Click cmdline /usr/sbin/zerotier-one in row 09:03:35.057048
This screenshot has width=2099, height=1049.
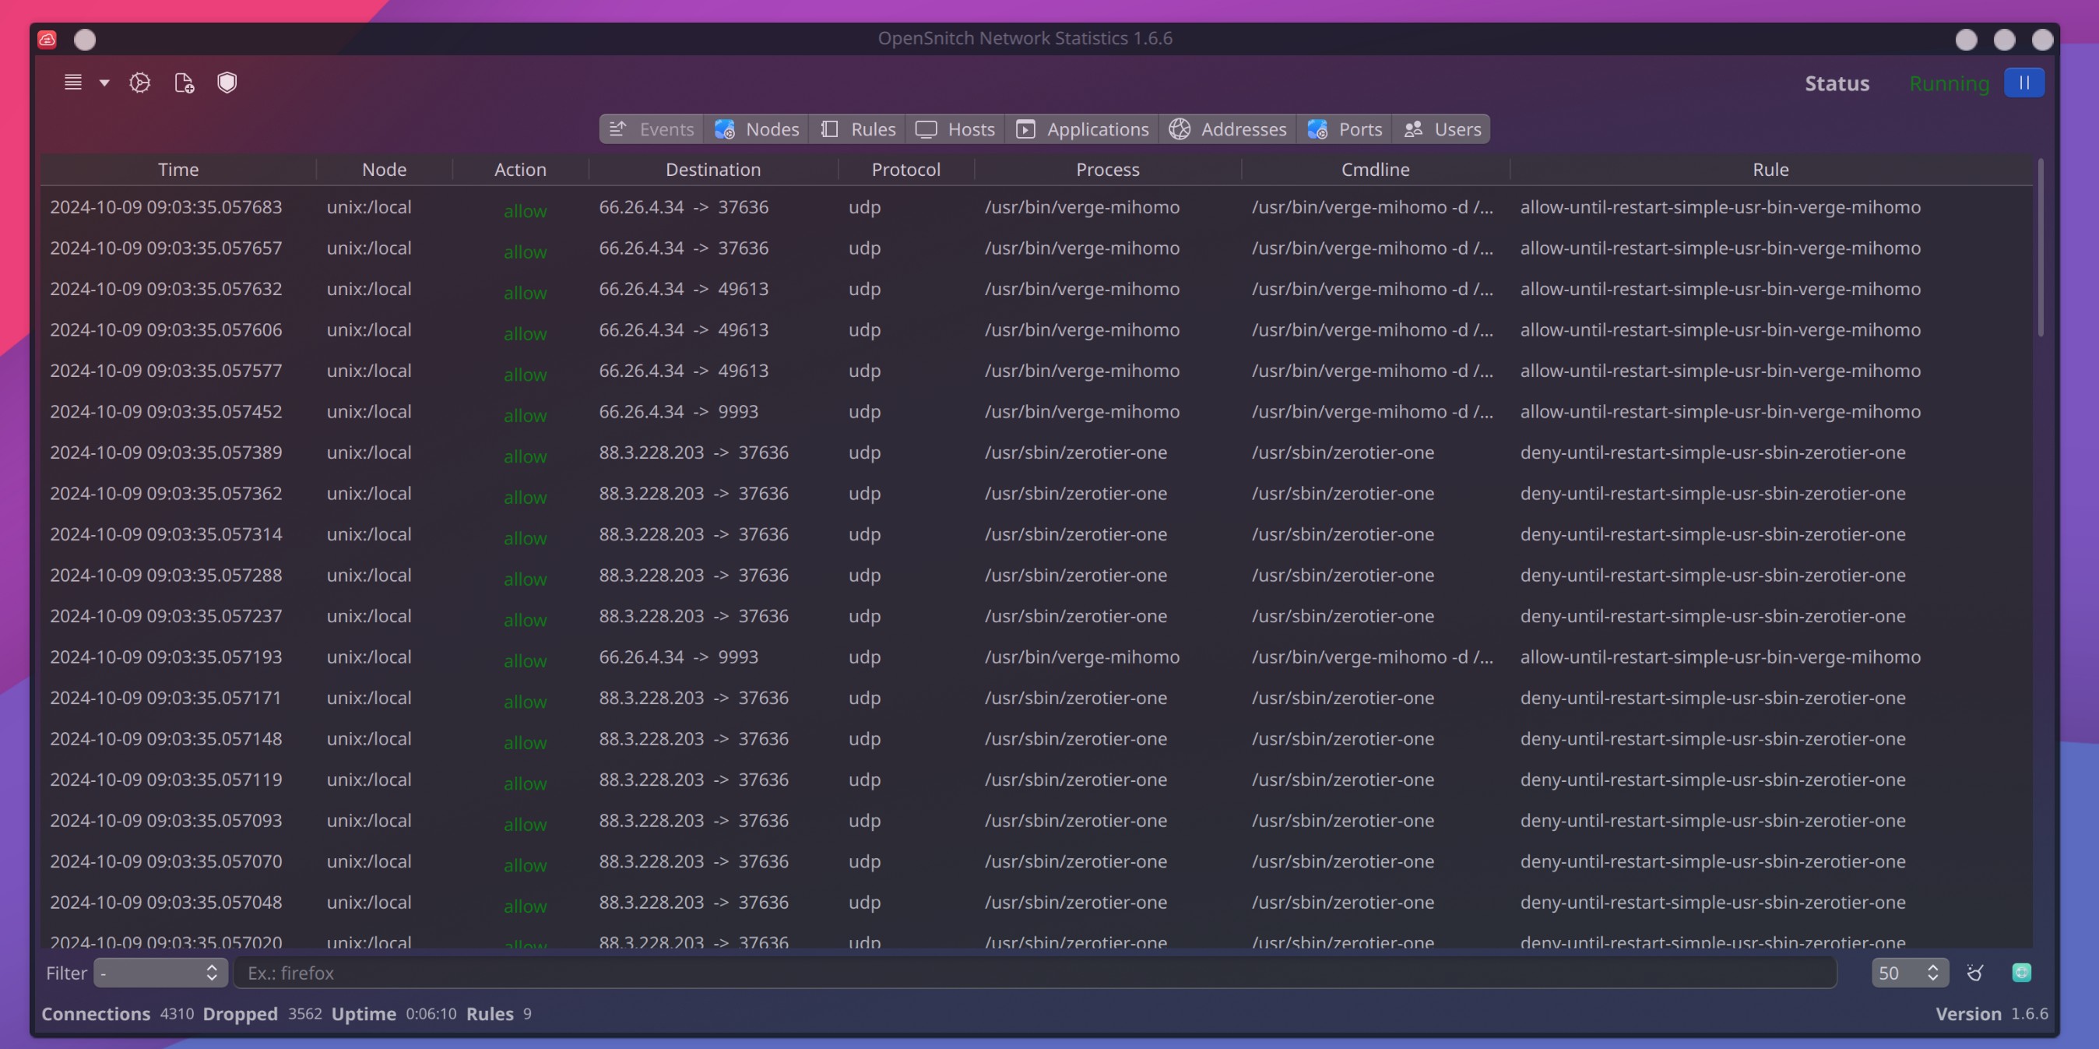(x=1343, y=903)
